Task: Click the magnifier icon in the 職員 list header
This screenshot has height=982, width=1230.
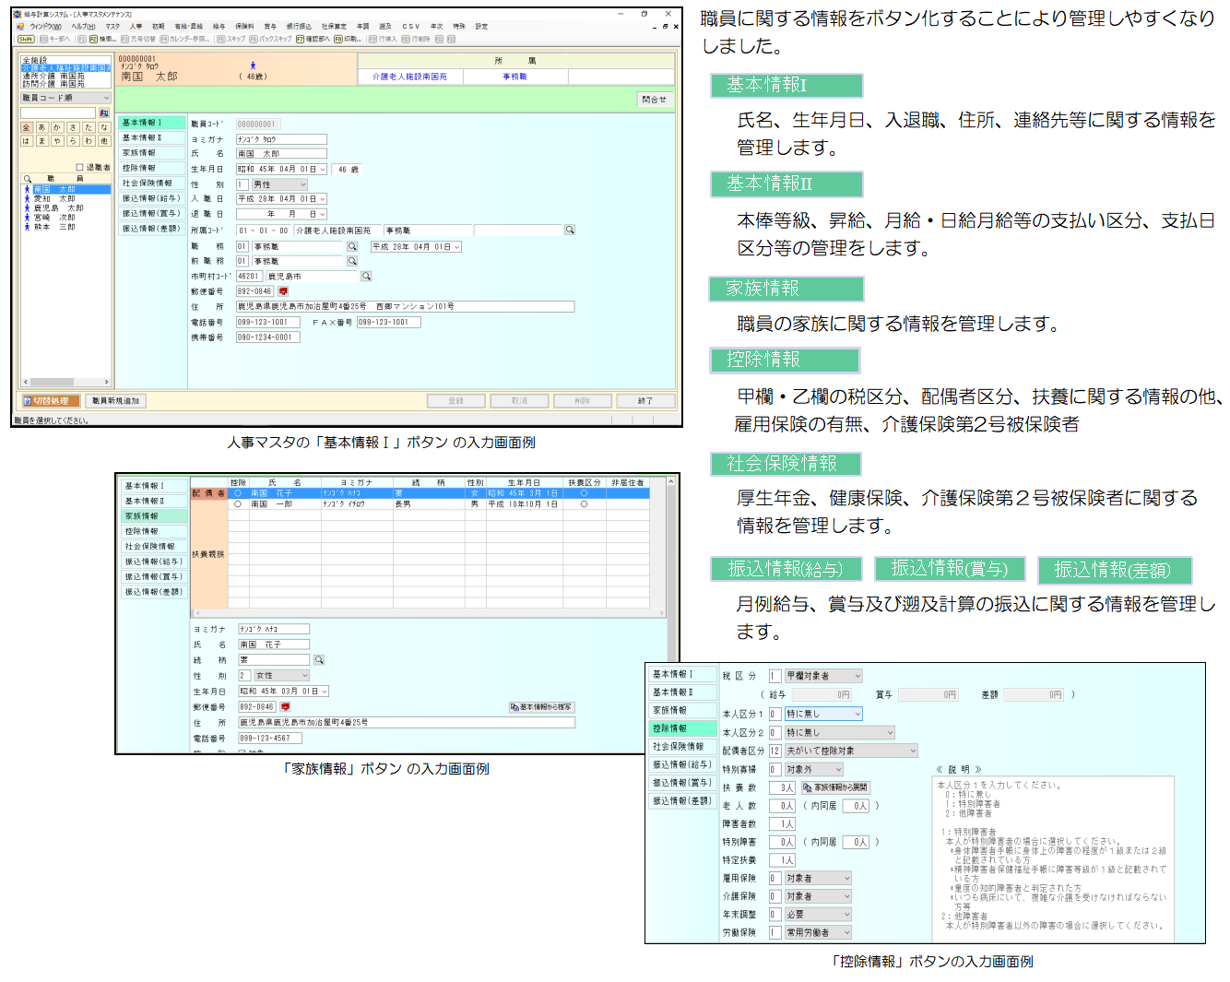Action: point(28,179)
